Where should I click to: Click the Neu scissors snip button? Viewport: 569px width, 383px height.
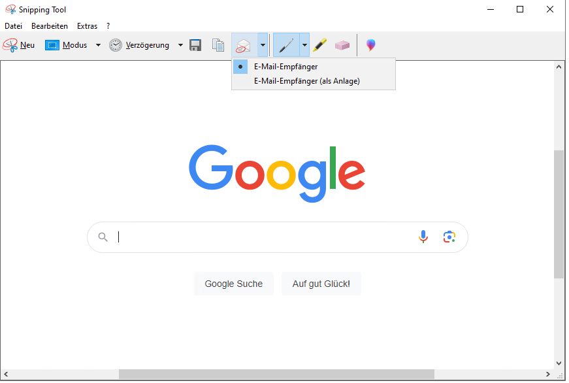click(x=18, y=45)
